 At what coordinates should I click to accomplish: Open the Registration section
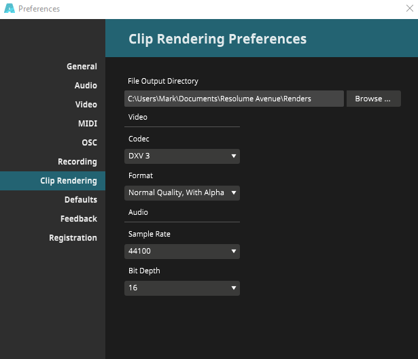(x=73, y=238)
